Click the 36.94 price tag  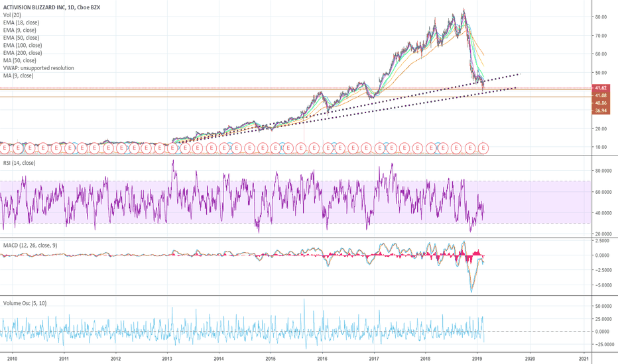pyautogui.click(x=601, y=111)
